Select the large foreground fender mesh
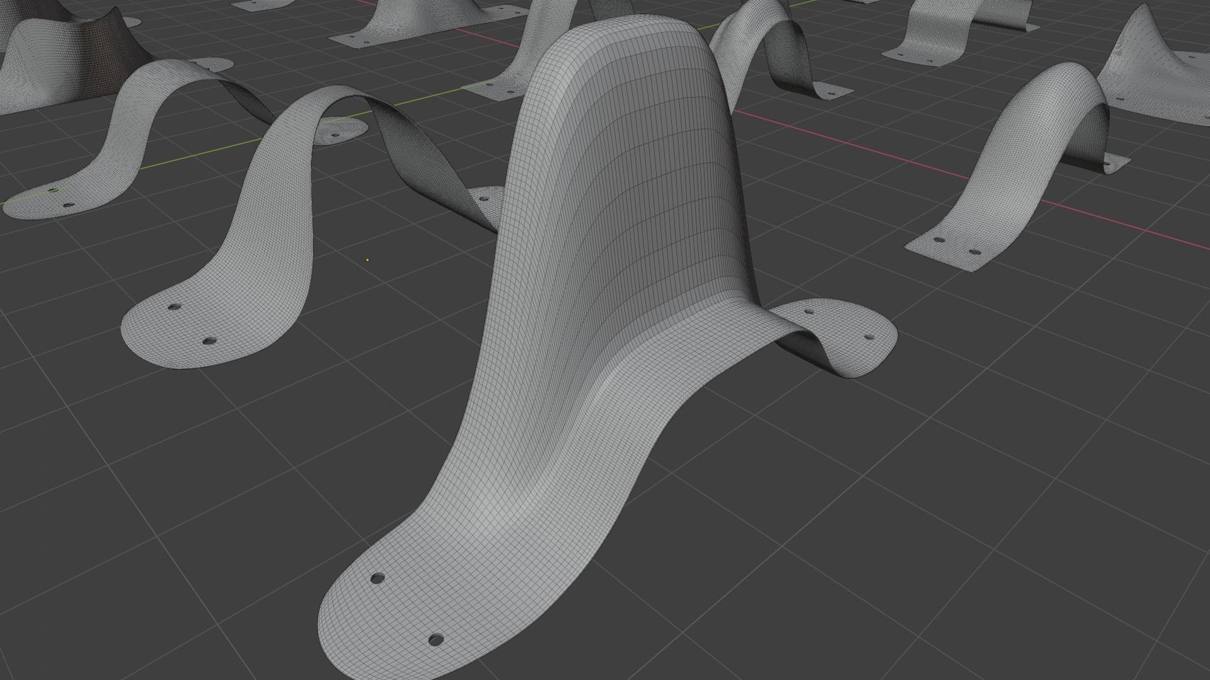The height and width of the screenshot is (680, 1210). tap(567, 353)
